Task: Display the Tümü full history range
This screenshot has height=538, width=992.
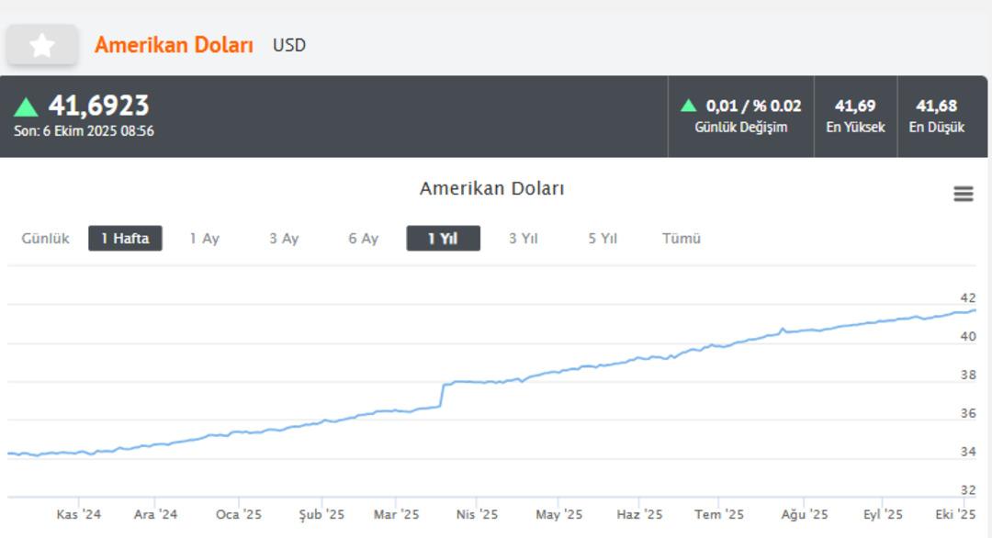Action: 682,239
